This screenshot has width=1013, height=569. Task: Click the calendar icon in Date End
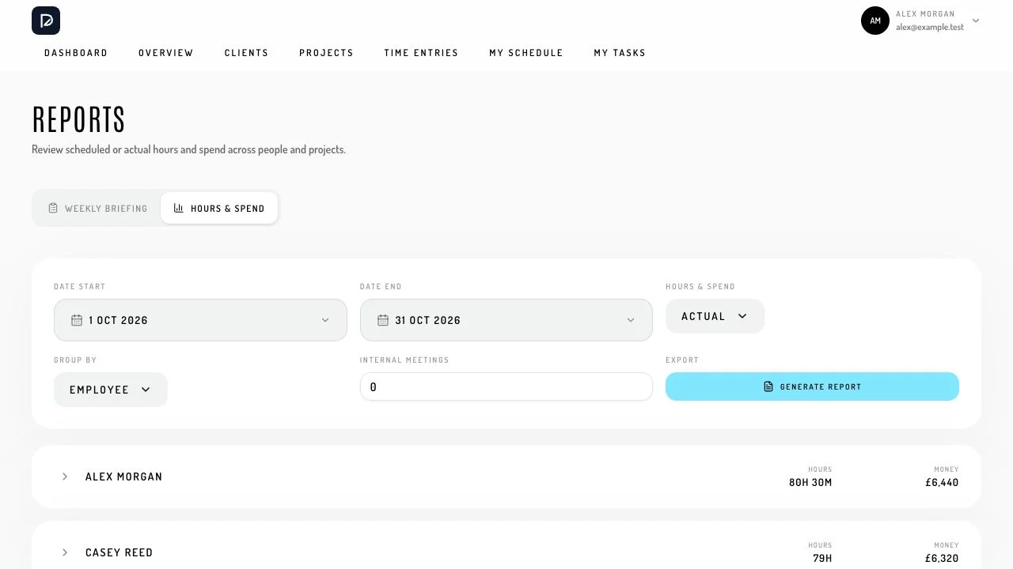click(x=383, y=320)
